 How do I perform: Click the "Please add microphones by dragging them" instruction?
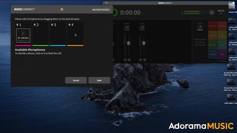coord(47,19)
